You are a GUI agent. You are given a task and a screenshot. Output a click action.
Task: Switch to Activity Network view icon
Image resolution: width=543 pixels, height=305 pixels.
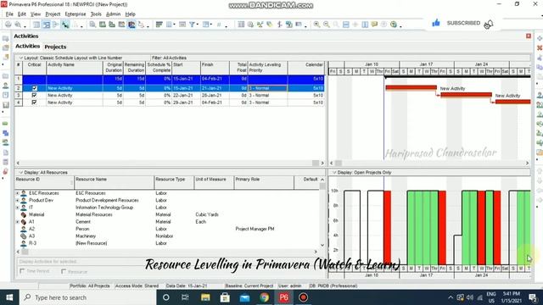pos(55,25)
